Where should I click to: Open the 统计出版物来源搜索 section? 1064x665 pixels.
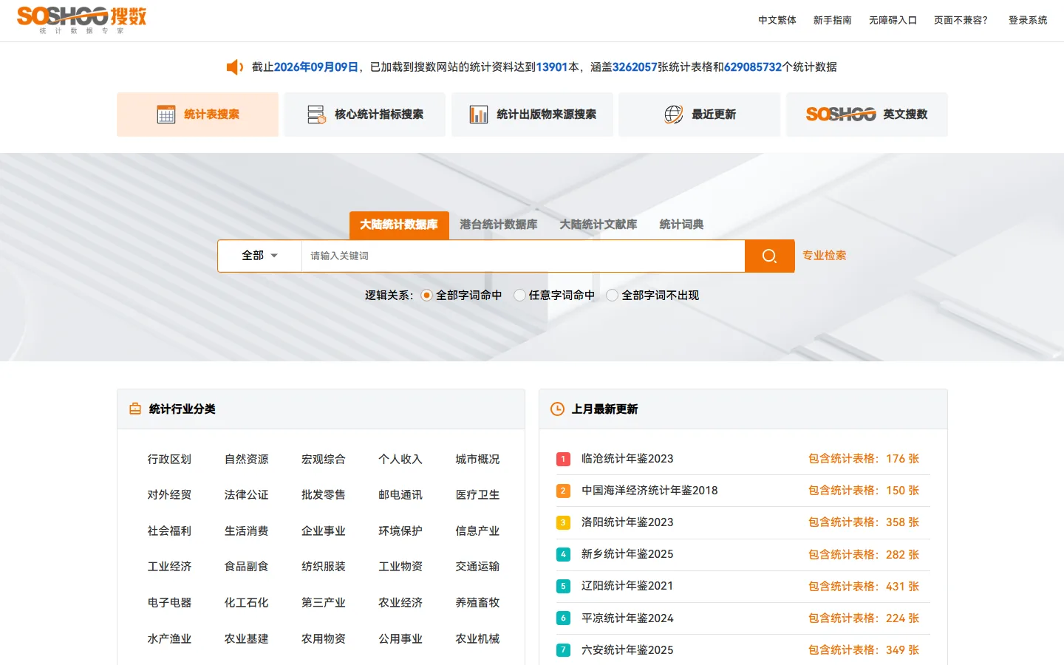532,114
